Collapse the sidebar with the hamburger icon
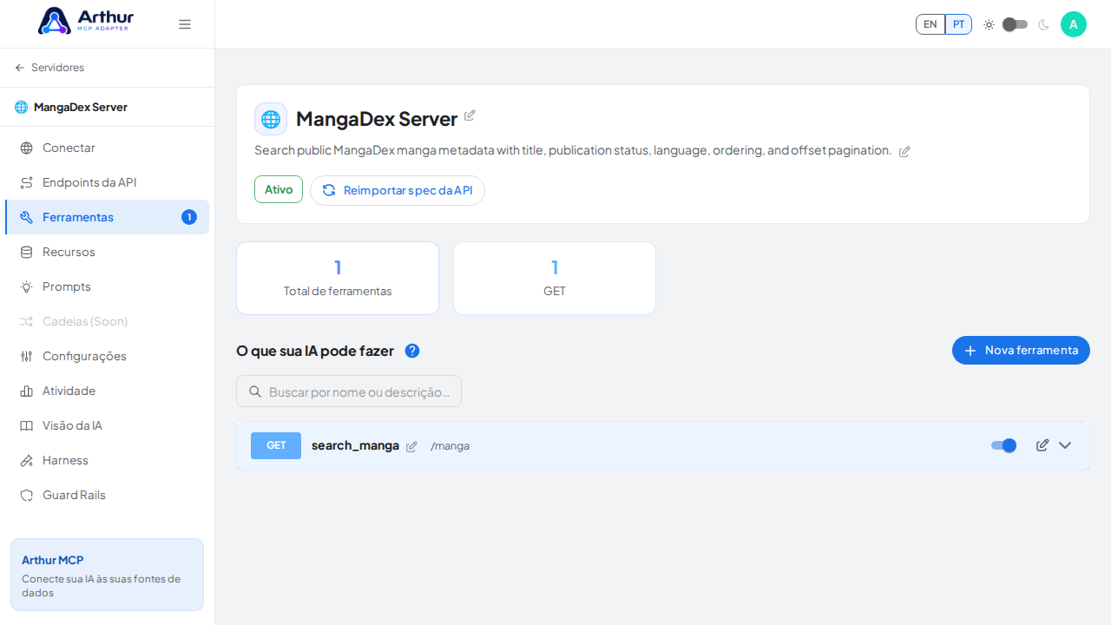Viewport: 1111px width, 625px height. pyautogui.click(x=185, y=24)
